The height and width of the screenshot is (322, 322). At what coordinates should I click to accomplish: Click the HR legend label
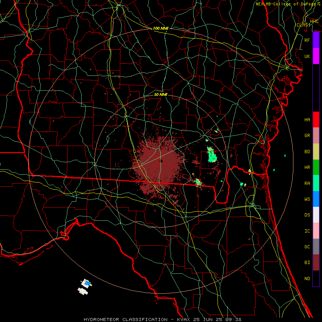pyautogui.click(x=307, y=167)
